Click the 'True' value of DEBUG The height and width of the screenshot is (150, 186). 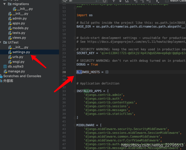(x=94, y=65)
